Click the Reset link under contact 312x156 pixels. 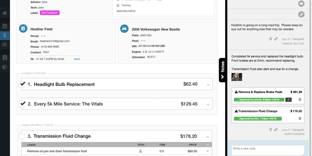77,59
